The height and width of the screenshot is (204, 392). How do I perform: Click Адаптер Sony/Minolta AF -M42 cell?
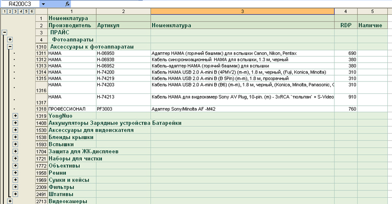[x=243, y=109]
